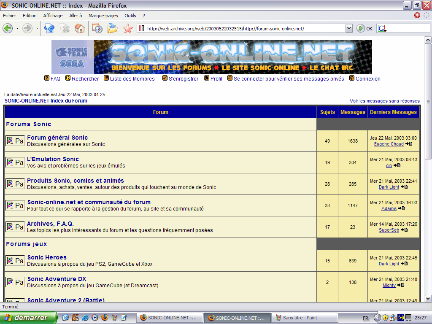
Task: Click the green OK go button
Action: 364,28
